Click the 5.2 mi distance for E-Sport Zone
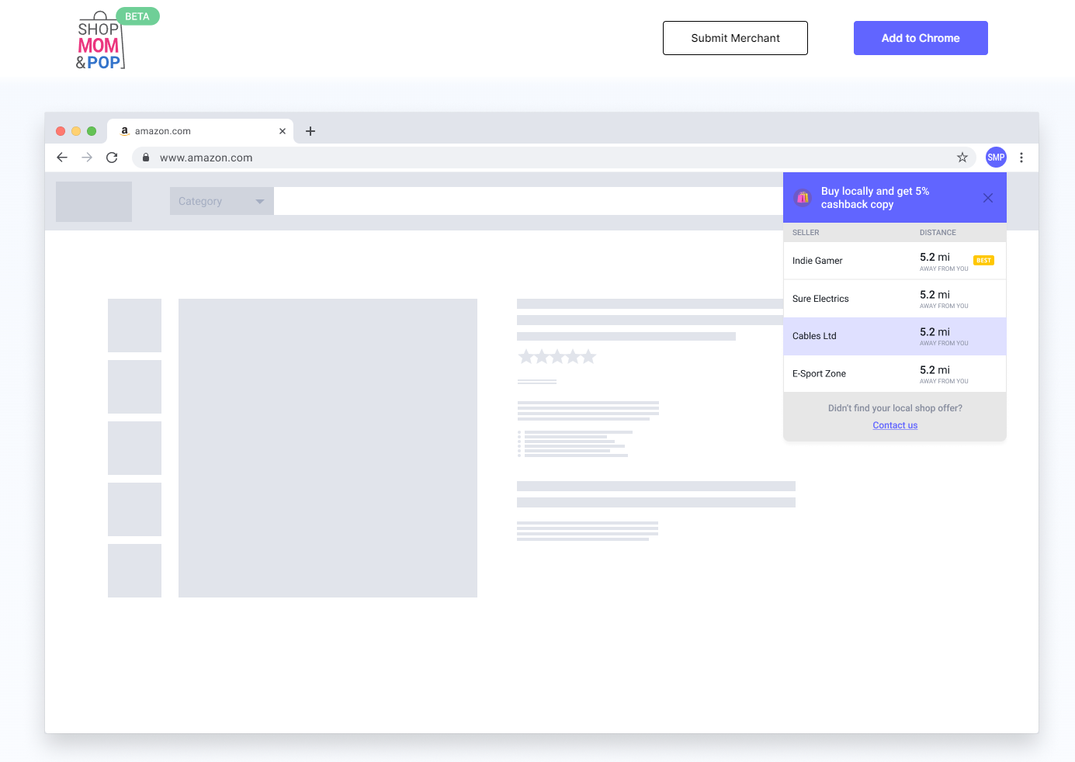Screen dimensions: 1075x762 (x=935, y=370)
